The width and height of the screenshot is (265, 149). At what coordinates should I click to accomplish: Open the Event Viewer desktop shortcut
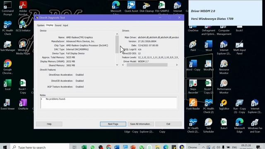coord(7,105)
